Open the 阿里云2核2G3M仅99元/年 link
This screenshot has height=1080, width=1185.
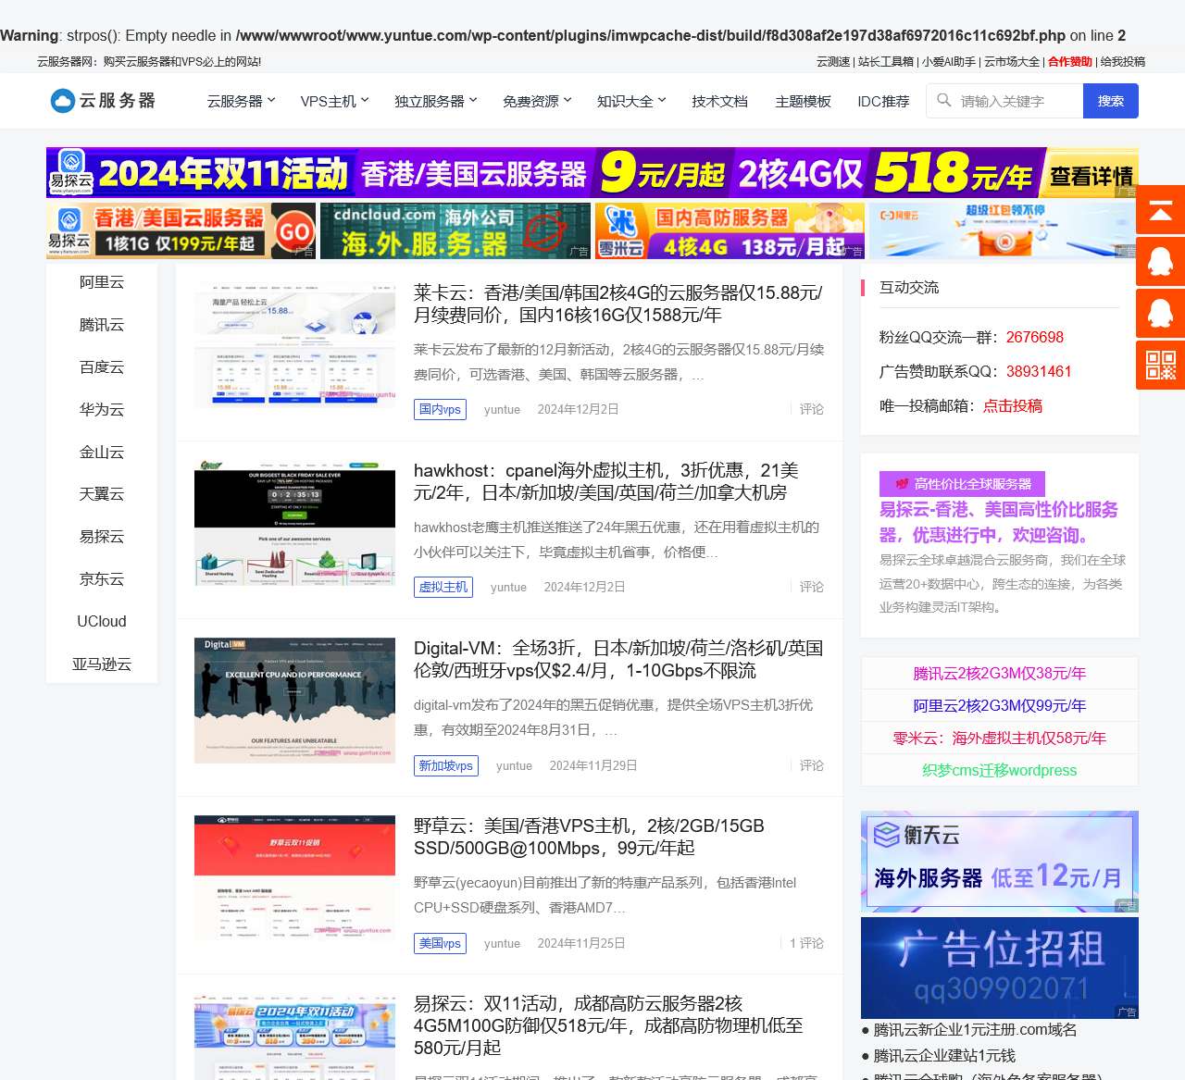[x=999, y=705]
